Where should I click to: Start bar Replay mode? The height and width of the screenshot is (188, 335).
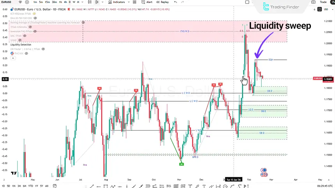[162, 2]
